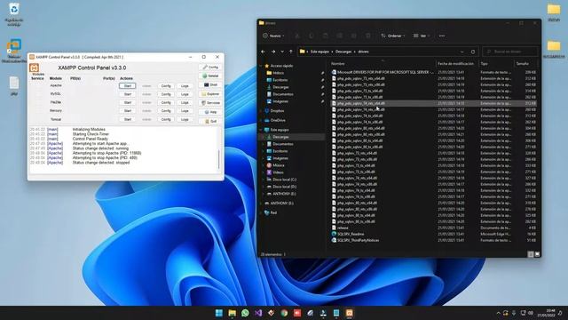Viewport: 568px width, 320px height.
Task: Open the Ver view dropdown
Action: click(422, 36)
